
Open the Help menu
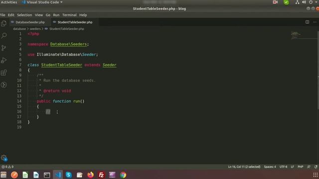(x=83, y=15)
